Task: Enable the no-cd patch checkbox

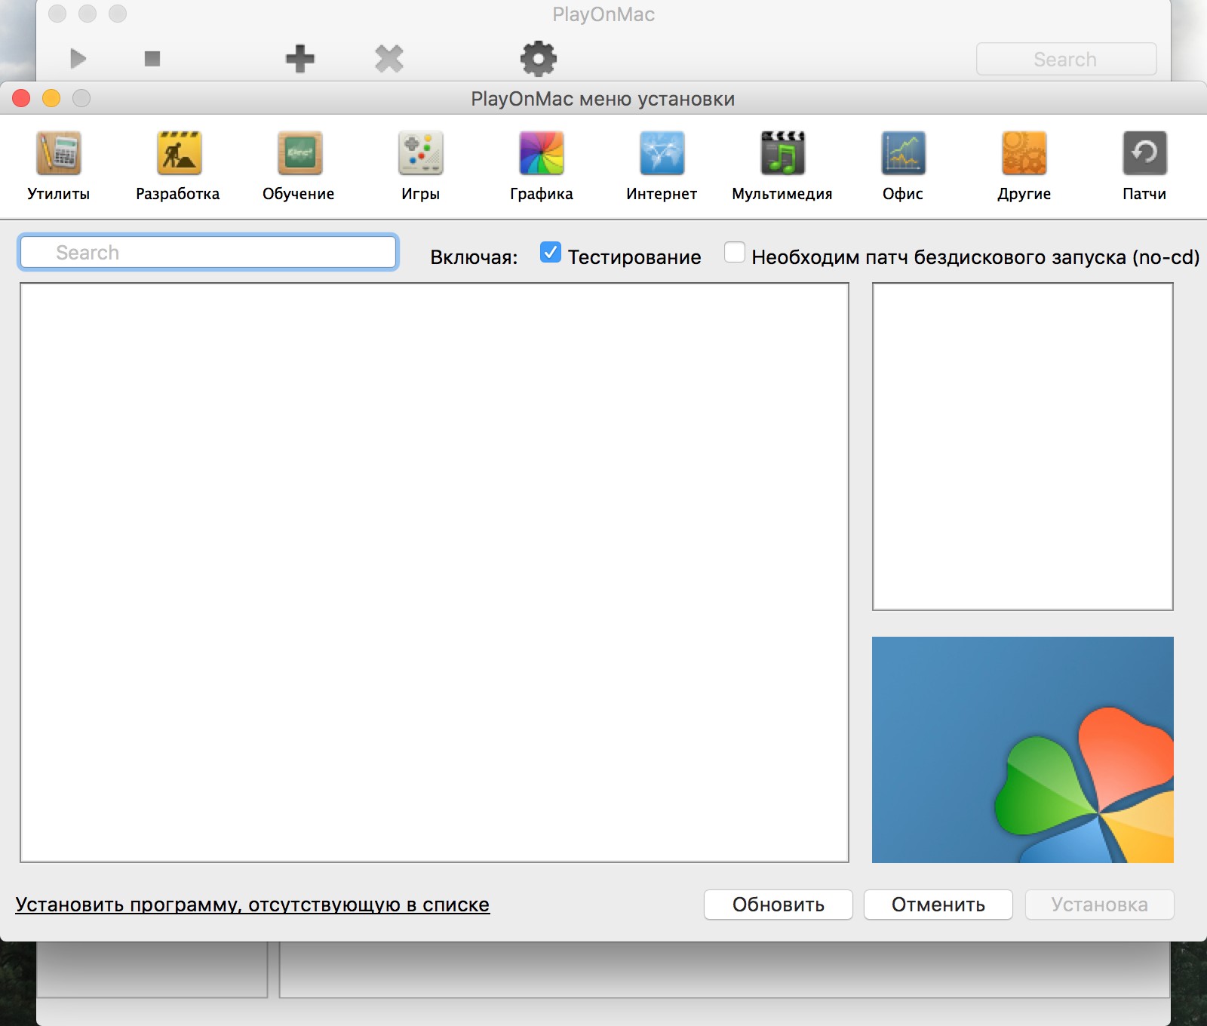Action: 734,253
